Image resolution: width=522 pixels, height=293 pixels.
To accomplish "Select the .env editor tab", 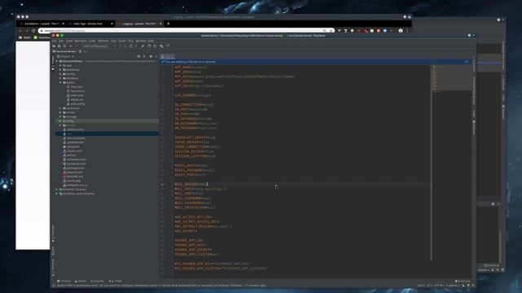I will 167,56.
